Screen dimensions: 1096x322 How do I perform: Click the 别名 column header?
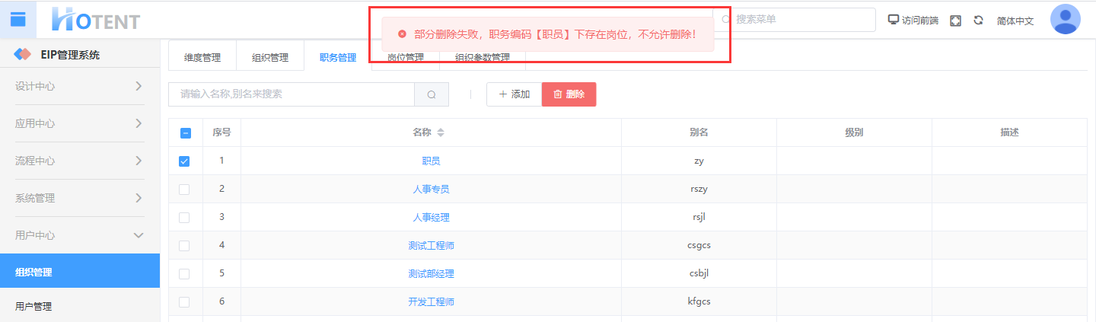699,132
